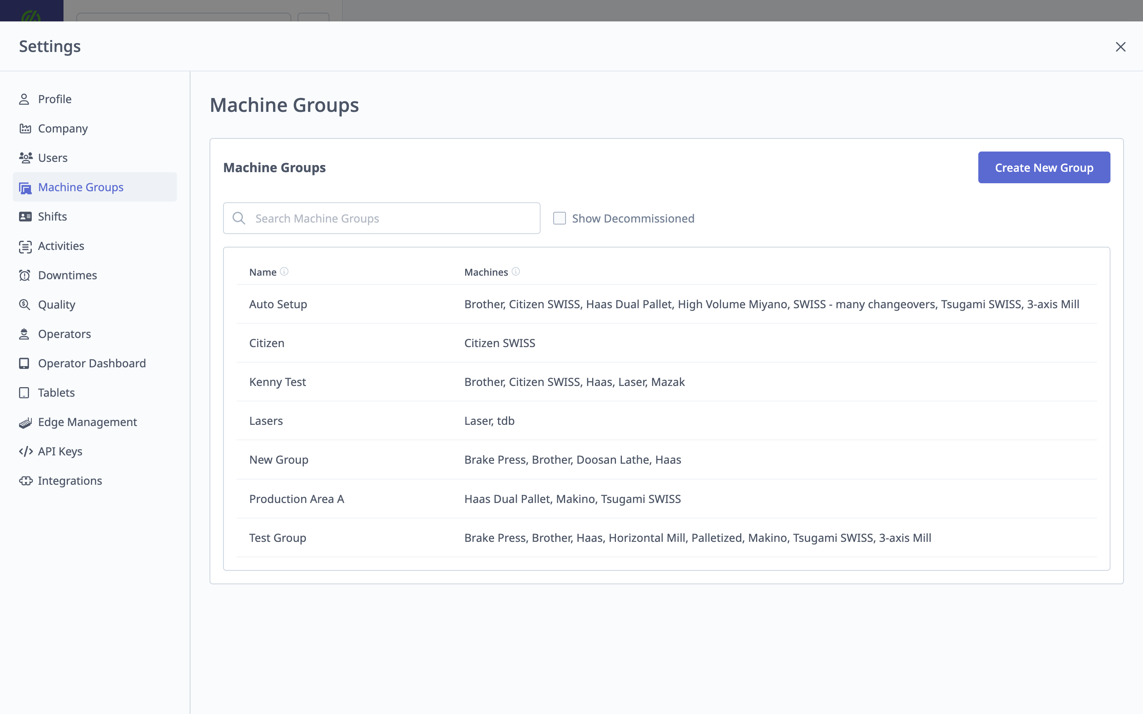
Task: Click the 'Laser, tdb' machines cell
Action: [x=489, y=421]
